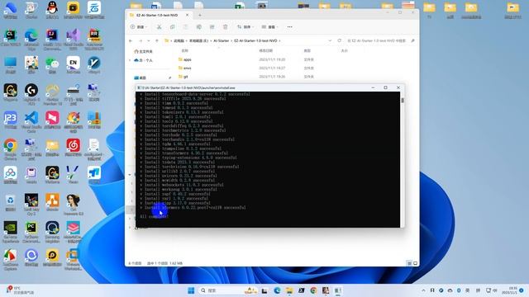This screenshot has width=529, height=297.
Task: Open the Logitech G HUB desktop icon
Action: click(x=31, y=94)
